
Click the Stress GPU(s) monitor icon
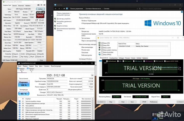[99, 55]
